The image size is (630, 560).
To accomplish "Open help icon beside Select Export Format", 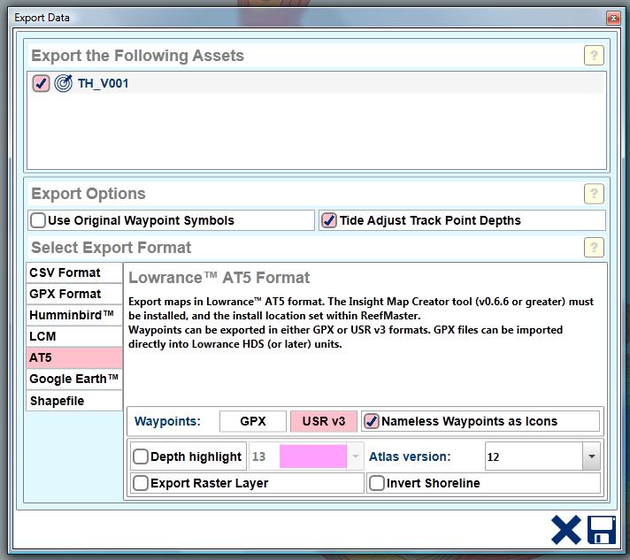I will 594,248.
